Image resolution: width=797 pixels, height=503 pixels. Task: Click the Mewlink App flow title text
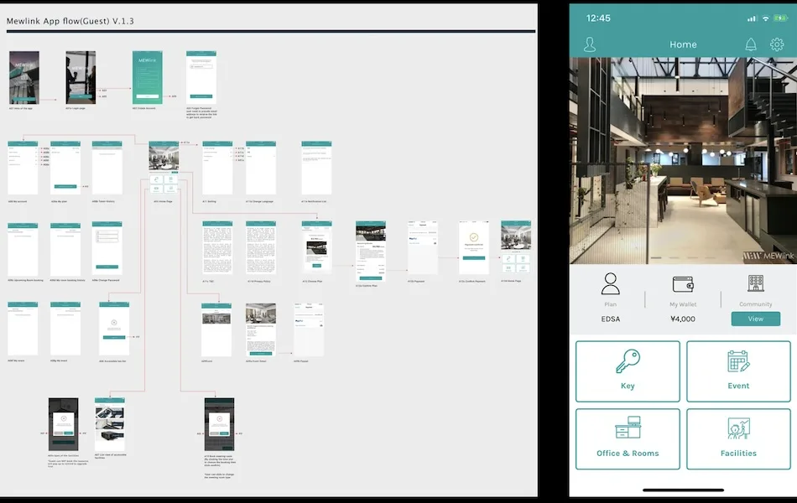pyautogui.click(x=70, y=20)
